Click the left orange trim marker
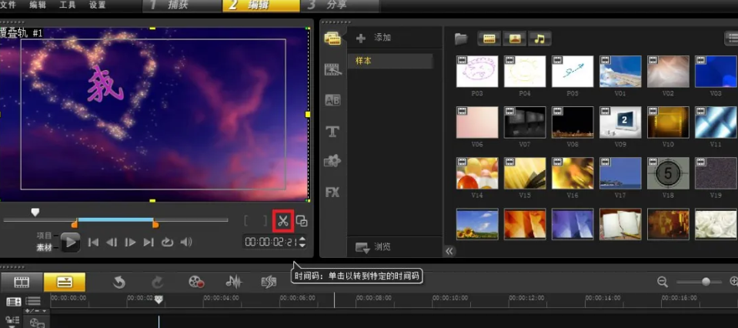 click(x=75, y=225)
